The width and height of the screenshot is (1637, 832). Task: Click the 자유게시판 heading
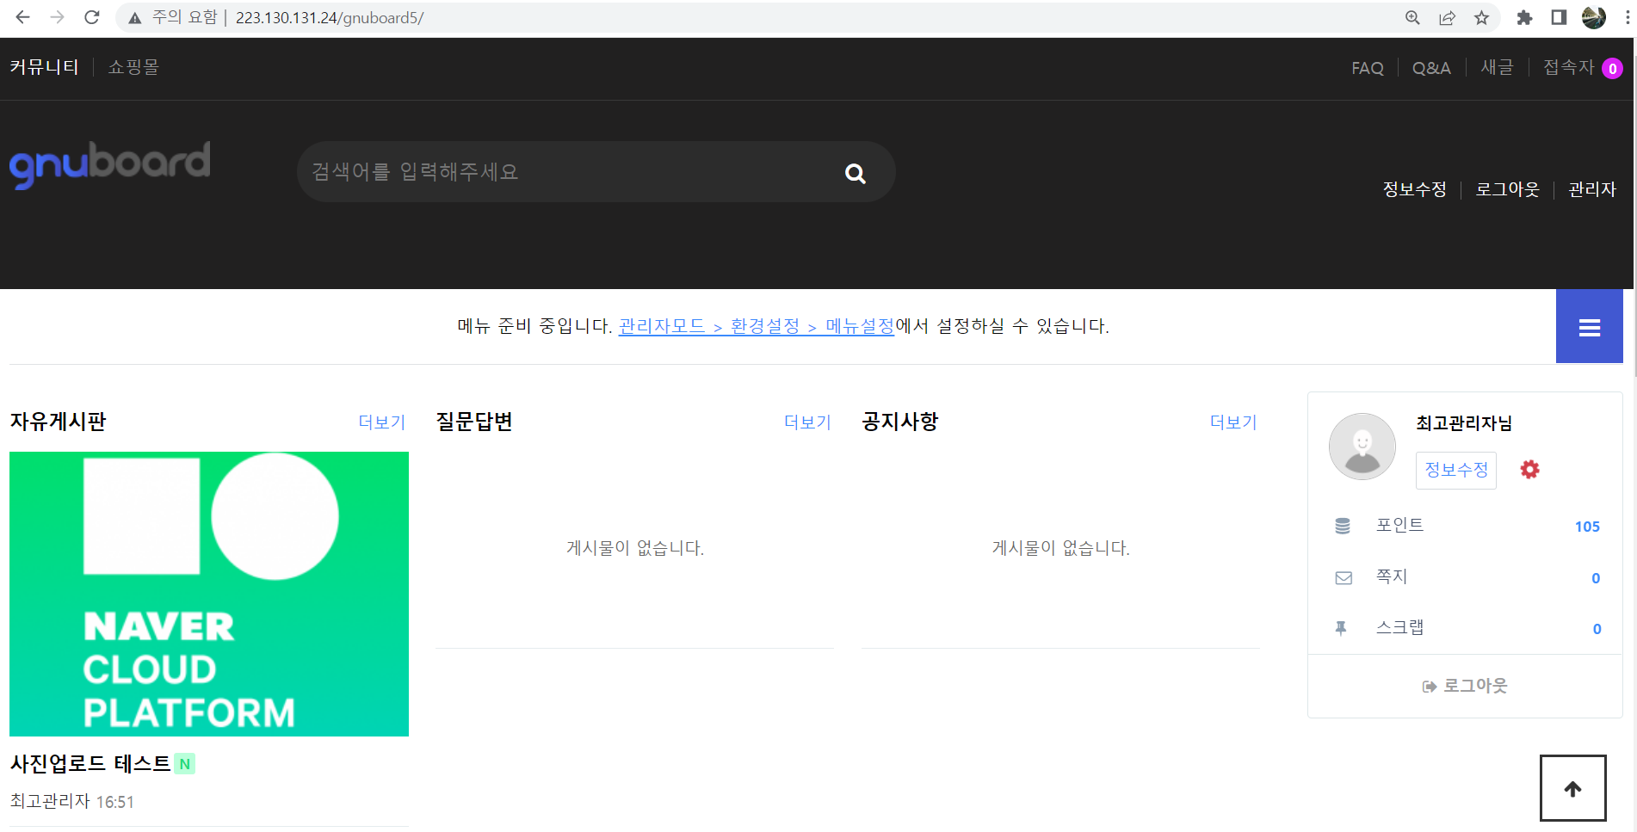(x=58, y=422)
